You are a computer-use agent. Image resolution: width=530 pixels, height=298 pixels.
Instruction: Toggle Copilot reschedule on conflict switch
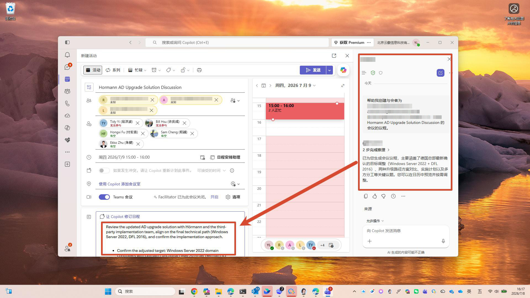click(104, 171)
